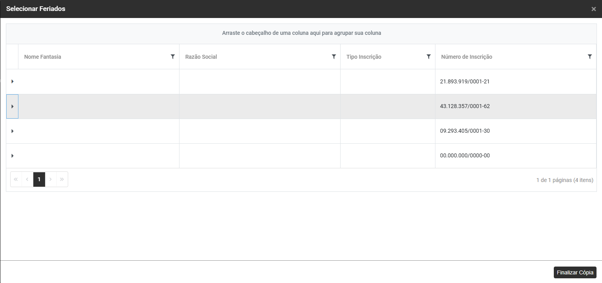Go to first page of grid
Viewport: 602px width, 283px height.
pos(16,179)
